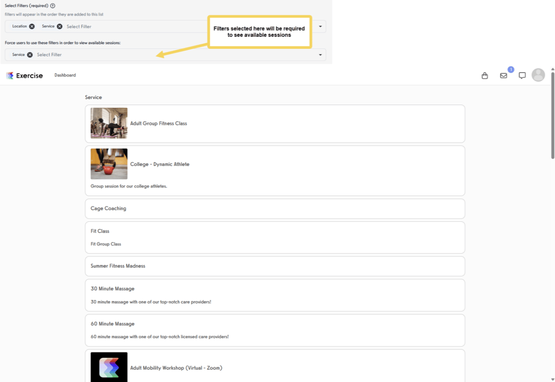Remove Service chip from Select Filters list
Image resolution: width=555 pixels, height=382 pixels.
coord(60,26)
